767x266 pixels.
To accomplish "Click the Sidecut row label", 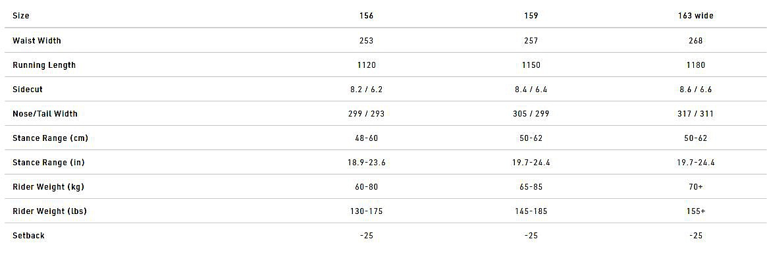I will [x=28, y=90].
